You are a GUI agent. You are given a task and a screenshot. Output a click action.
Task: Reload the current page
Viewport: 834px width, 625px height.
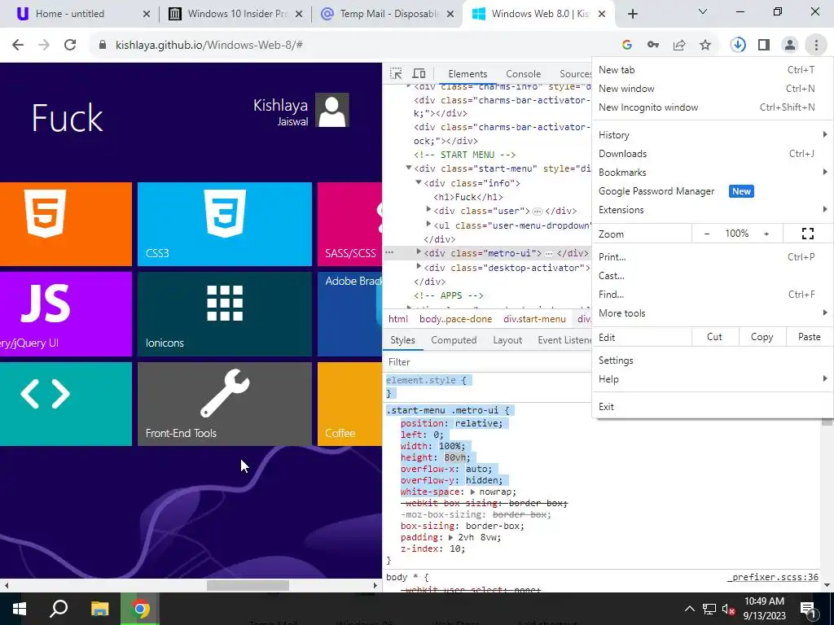coord(70,46)
